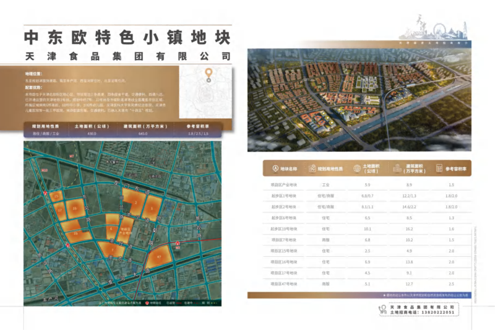Click the globe icon beside 土地面积 header
Image resolution: width=495 pixels, height=330 pixels.
pos(357,168)
